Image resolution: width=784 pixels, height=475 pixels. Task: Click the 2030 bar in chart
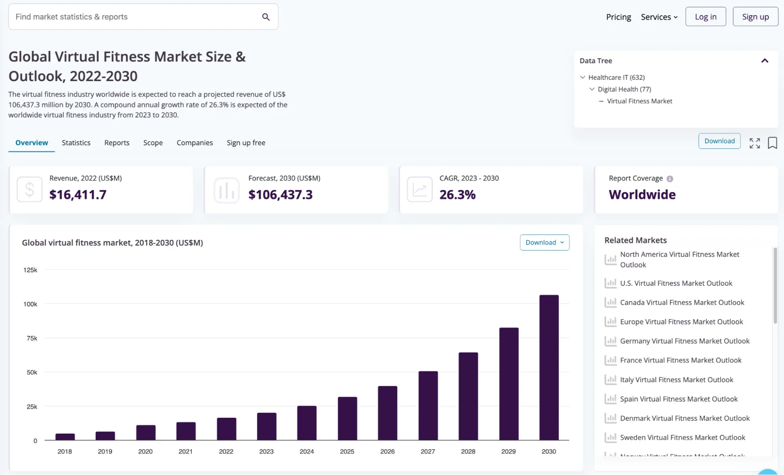(x=549, y=368)
